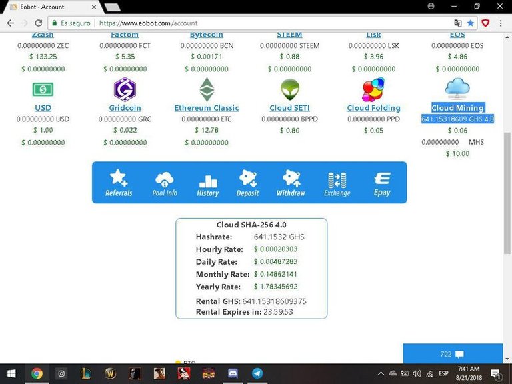Open a new browser tab
Viewport: 512px width, 384px height.
tap(113, 7)
